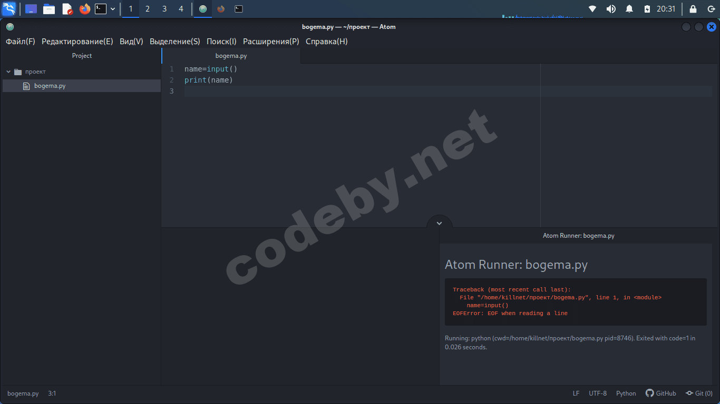
Task: Open the UTF-8 encoding selector
Action: (597, 393)
